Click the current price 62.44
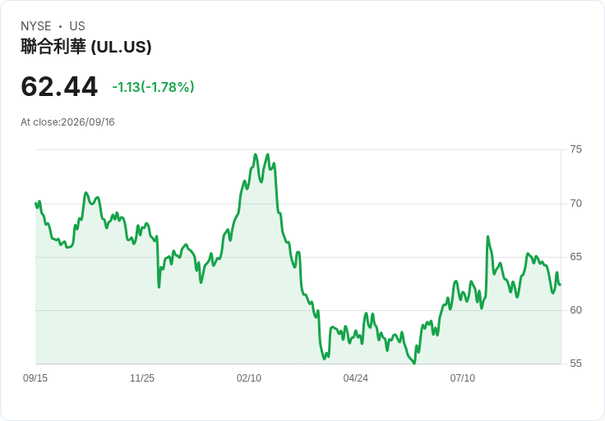 (59, 87)
